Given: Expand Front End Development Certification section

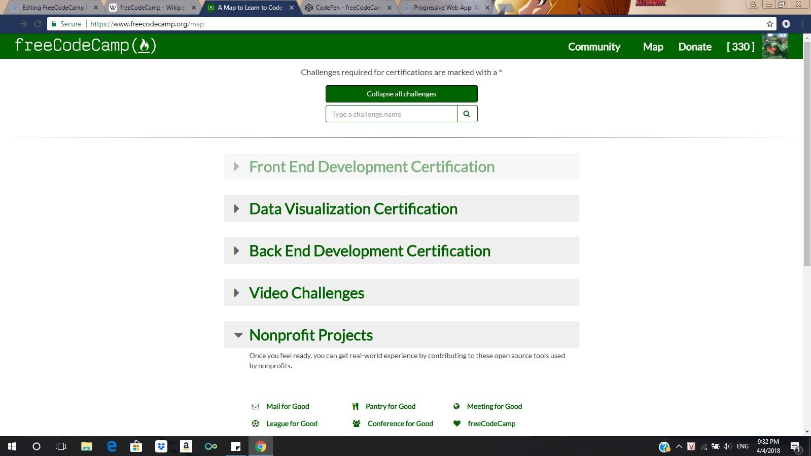Looking at the screenshot, I should click(x=402, y=166).
